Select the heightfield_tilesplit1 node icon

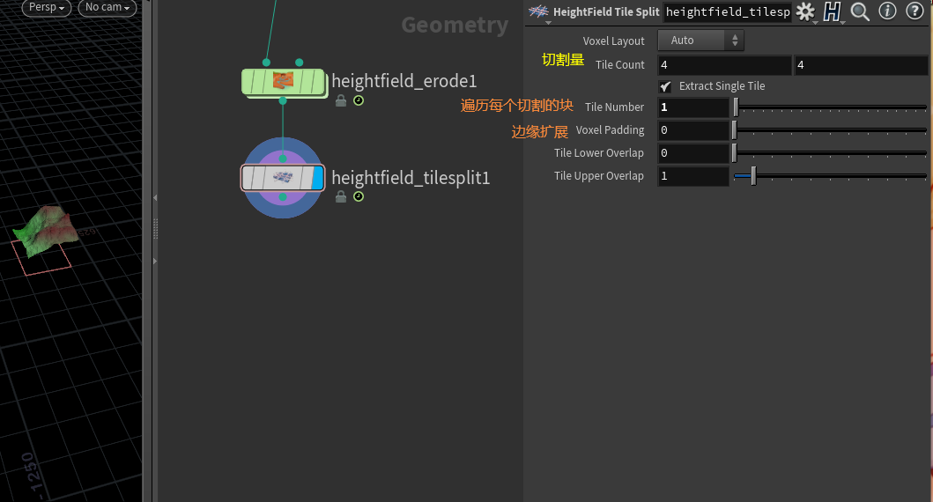pyautogui.click(x=283, y=177)
